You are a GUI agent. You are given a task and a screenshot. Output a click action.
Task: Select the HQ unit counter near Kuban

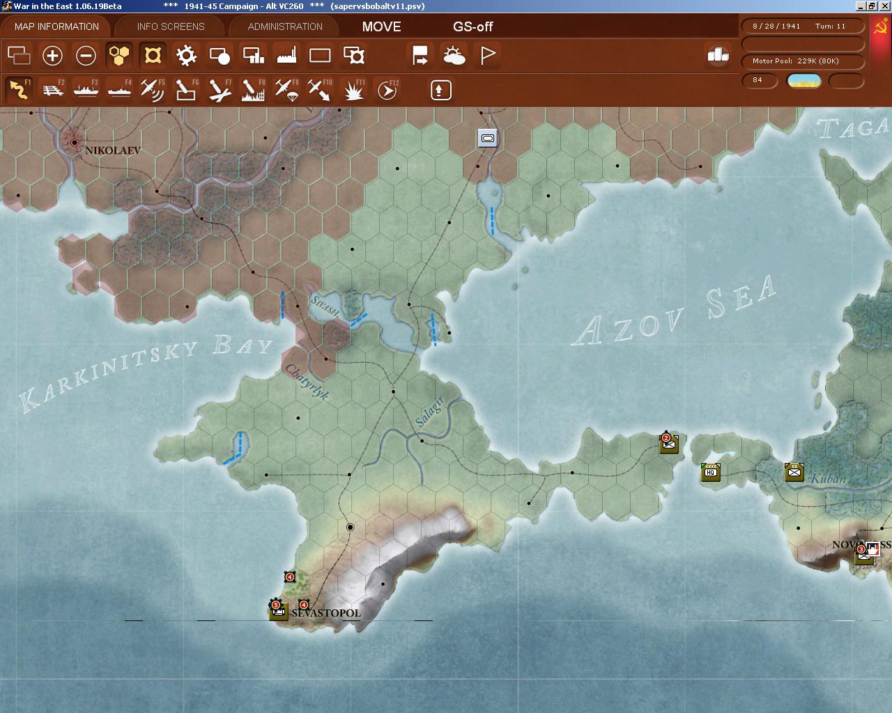[710, 471]
